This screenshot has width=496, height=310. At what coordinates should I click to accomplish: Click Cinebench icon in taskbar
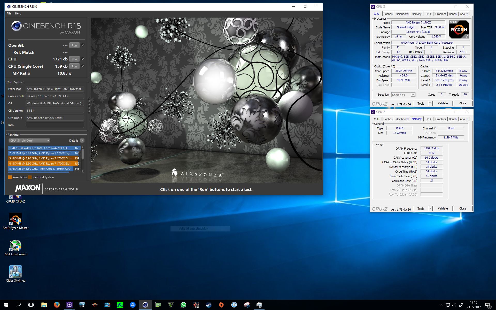coord(145,305)
